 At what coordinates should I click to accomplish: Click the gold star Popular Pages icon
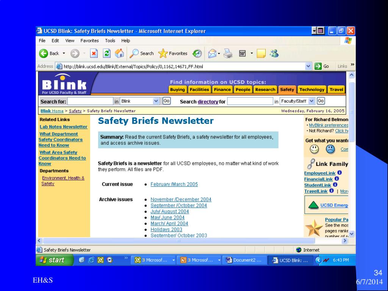pos(314,228)
